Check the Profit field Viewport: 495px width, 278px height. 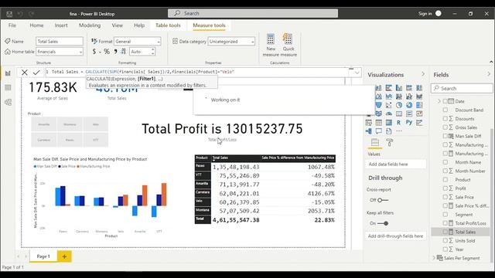(x=445, y=188)
